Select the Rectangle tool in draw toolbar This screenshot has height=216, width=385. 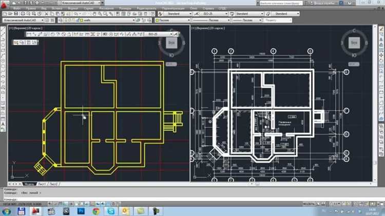pos(3,50)
